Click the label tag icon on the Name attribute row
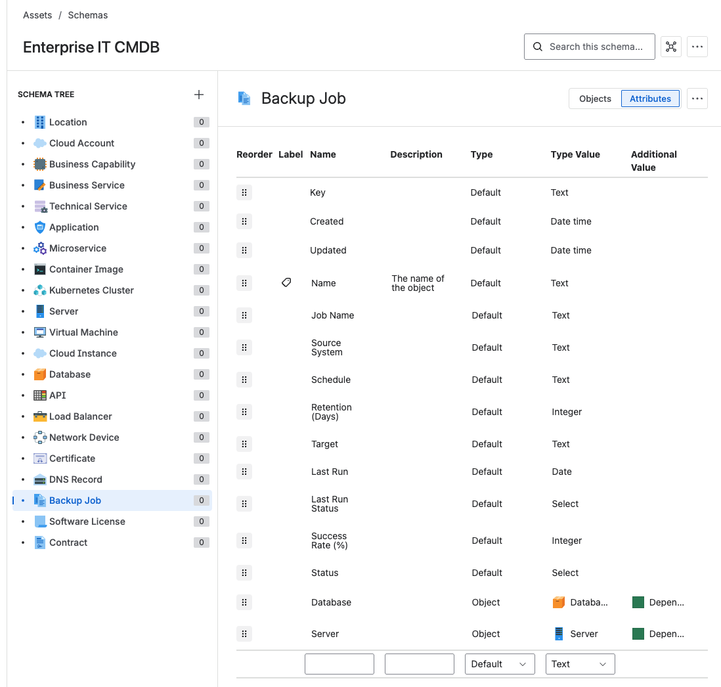This screenshot has height=687, width=721. click(x=286, y=282)
